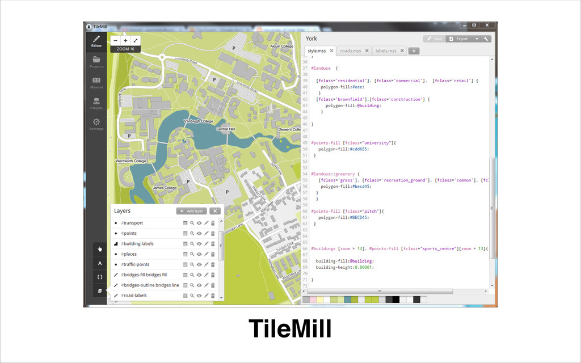Select the #places layer name
581x363 pixels.
(130, 254)
